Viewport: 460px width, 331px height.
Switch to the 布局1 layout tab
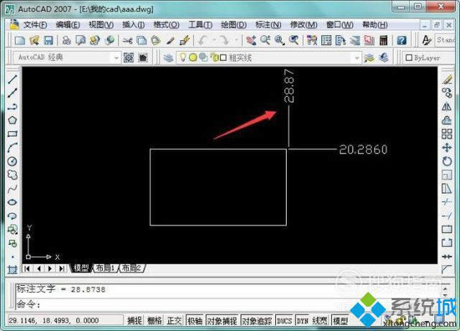click(x=105, y=269)
